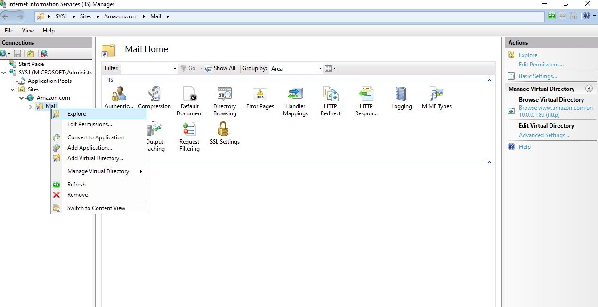Open the Compression feature
This screenshot has width=598, height=307.
[x=154, y=98]
